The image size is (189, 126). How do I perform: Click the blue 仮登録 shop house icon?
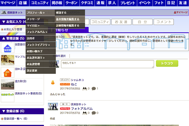(x=8, y=48)
